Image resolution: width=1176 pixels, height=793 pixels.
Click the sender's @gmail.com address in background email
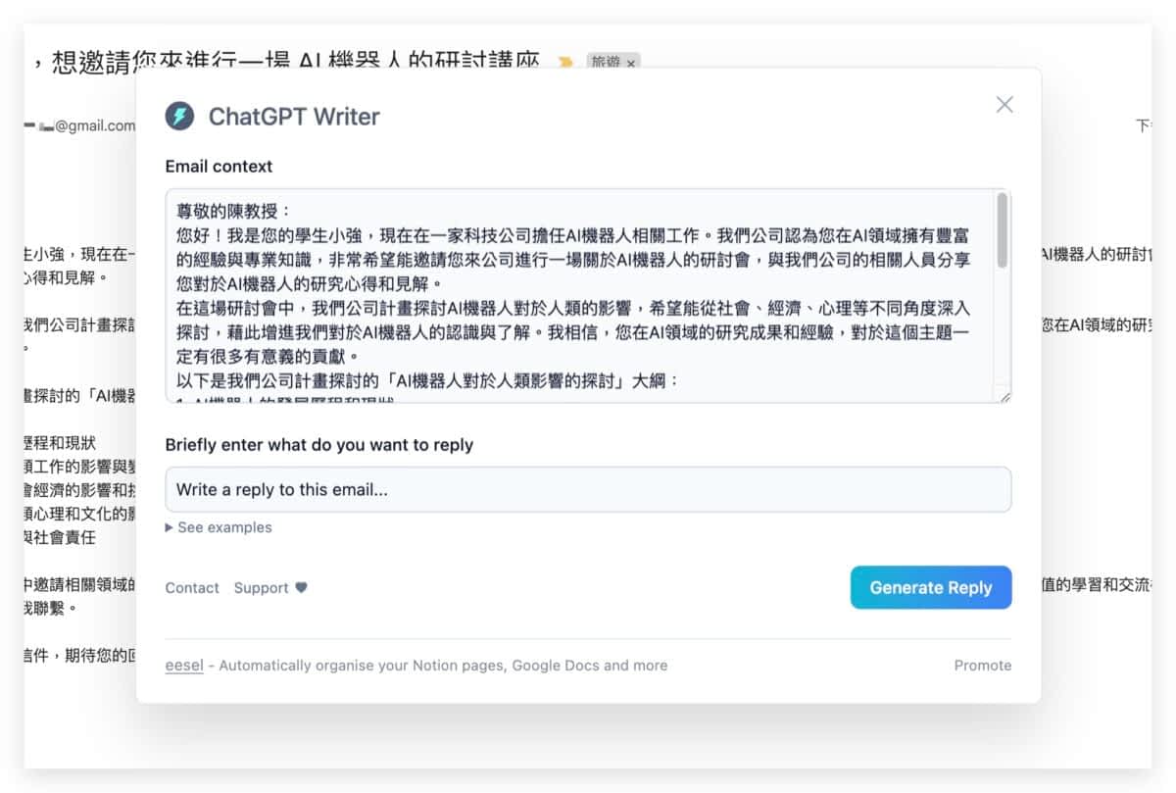(95, 124)
